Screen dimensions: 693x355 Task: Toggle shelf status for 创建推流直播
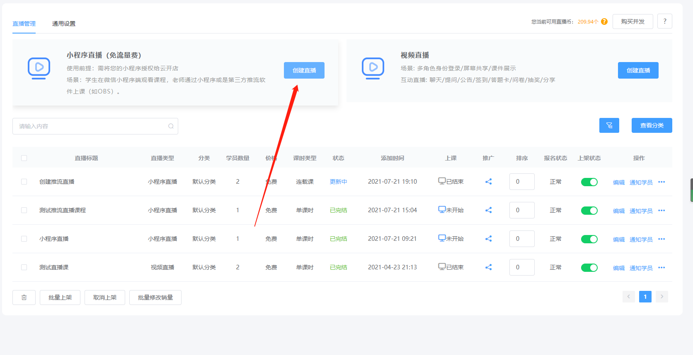click(x=589, y=182)
